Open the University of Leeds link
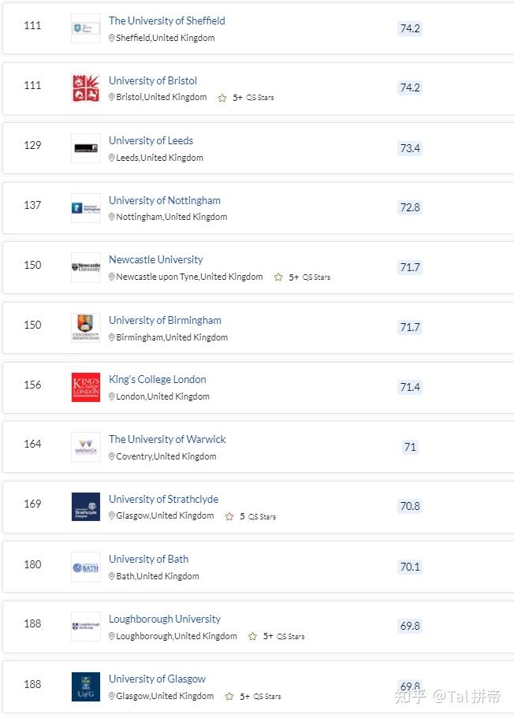Viewport: 514px width, 718px height. (151, 140)
